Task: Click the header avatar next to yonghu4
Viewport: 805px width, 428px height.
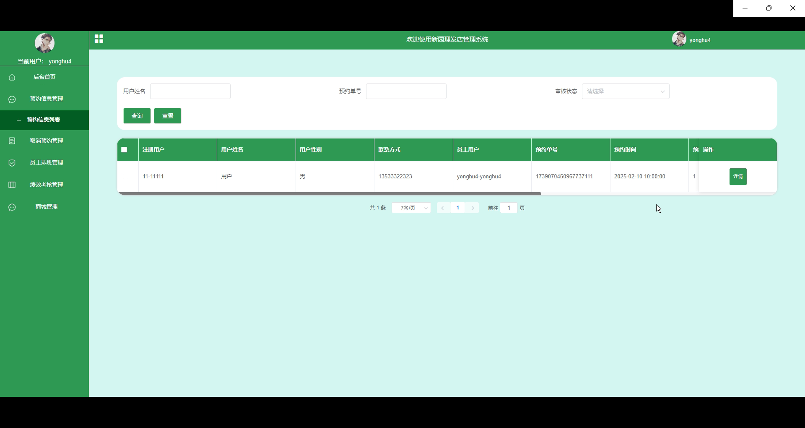Action: 679,39
